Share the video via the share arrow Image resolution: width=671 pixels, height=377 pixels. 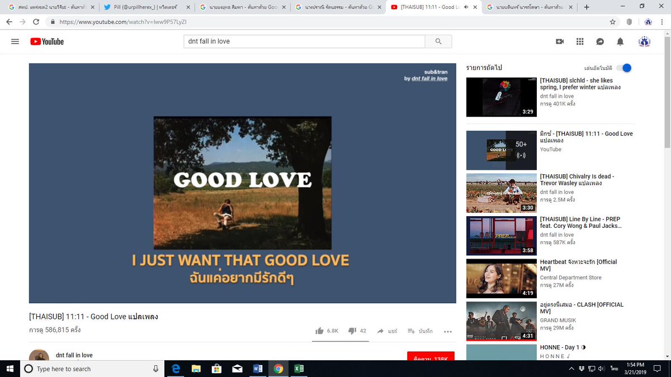click(x=387, y=331)
